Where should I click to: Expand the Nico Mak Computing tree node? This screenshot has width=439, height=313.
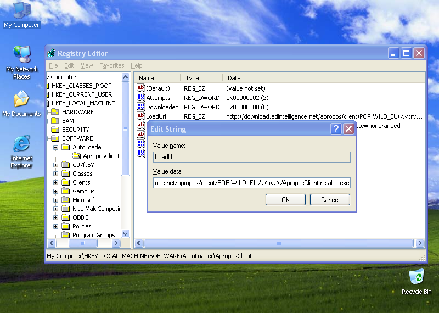[x=56, y=209]
